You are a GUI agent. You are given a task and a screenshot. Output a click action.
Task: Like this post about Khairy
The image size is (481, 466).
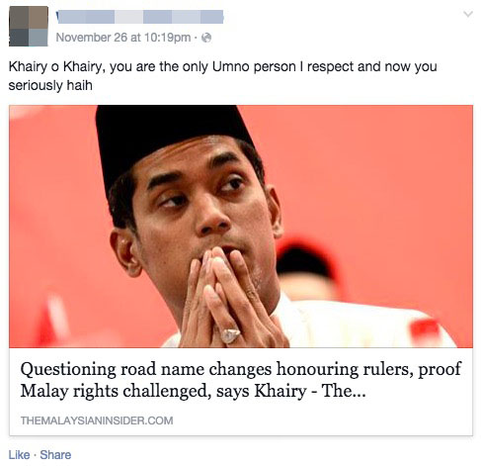19,455
